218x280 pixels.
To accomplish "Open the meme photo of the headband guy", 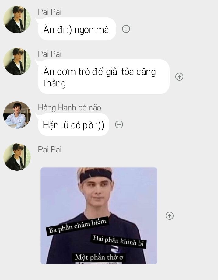I will pyautogui.click(x=99, y=216).
